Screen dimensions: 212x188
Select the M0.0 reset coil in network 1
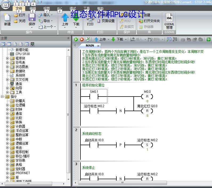147,96
